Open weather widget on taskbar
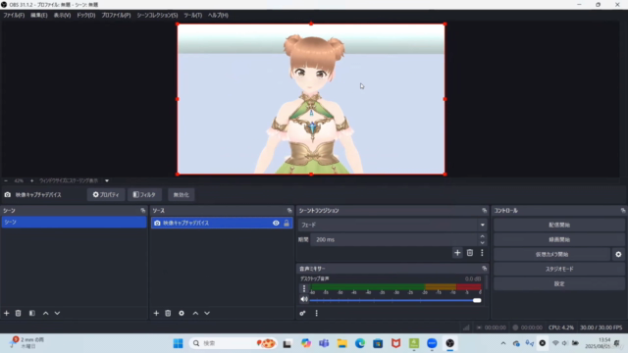Screen dimensions: 628x353 click(26, 342)
